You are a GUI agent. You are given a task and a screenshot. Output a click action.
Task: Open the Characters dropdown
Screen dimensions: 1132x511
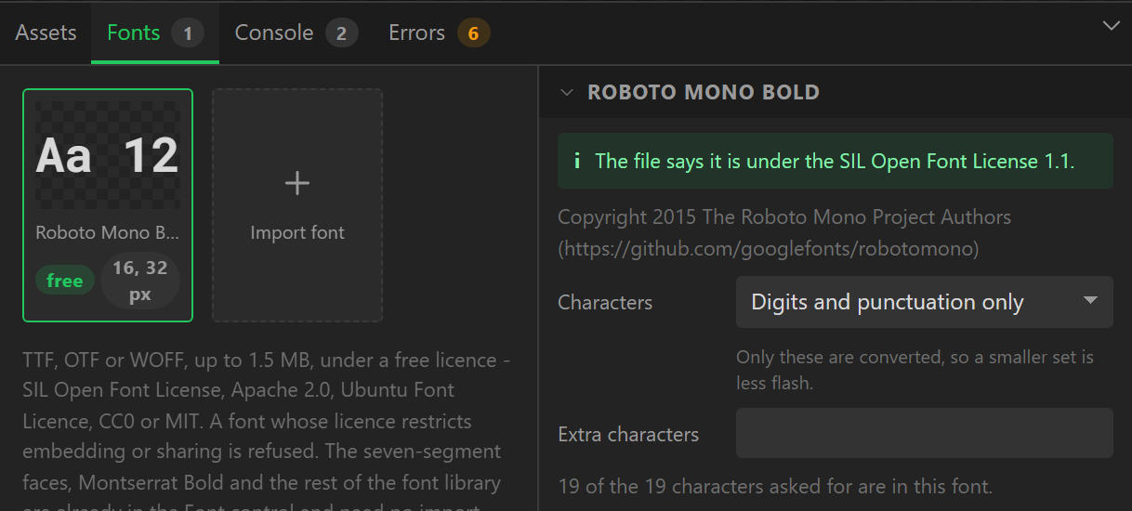click(x=925, y=302)
